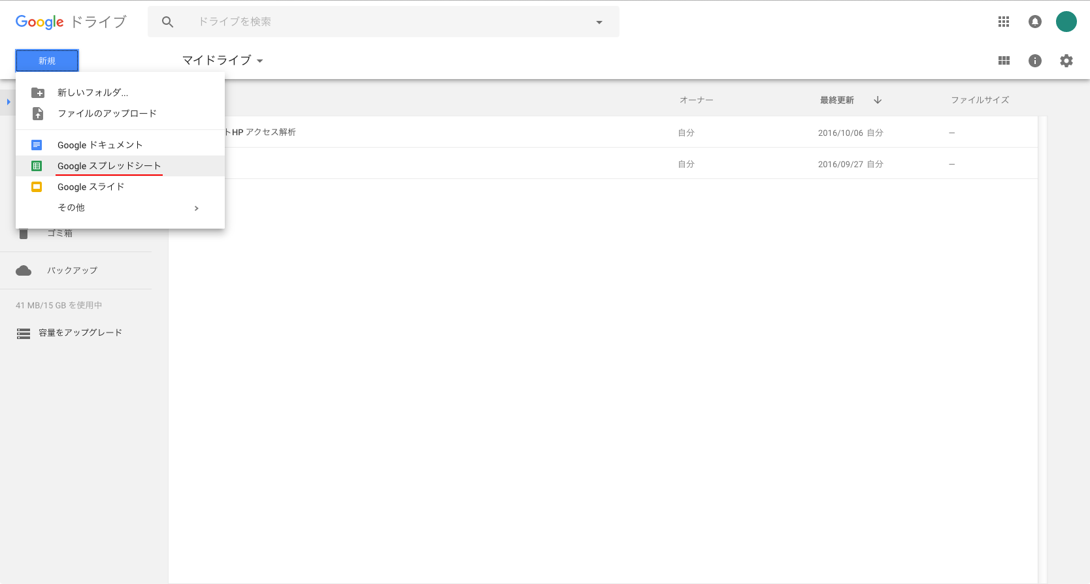Sort by 最終更新 column header
This screenshot has height=584, width=1090.
pyautogui.click(x=837, y=100)
